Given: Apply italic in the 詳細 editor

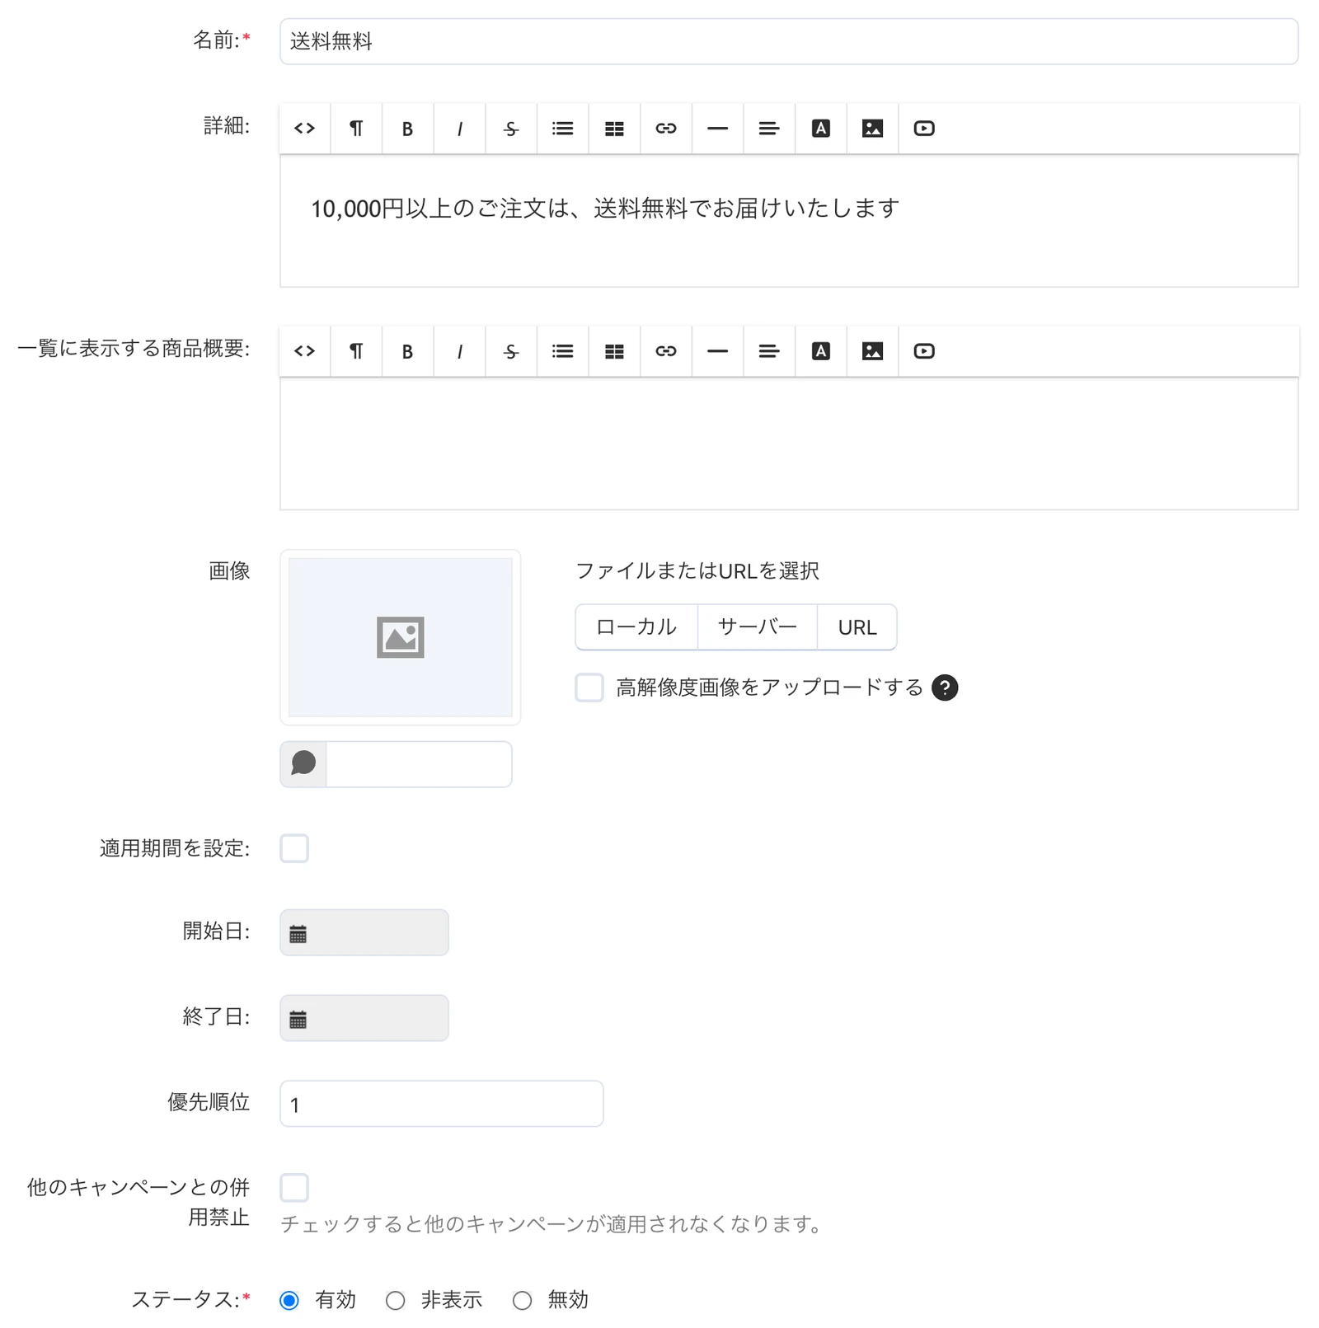Looking at the screenshot, I should click(459, 129).
